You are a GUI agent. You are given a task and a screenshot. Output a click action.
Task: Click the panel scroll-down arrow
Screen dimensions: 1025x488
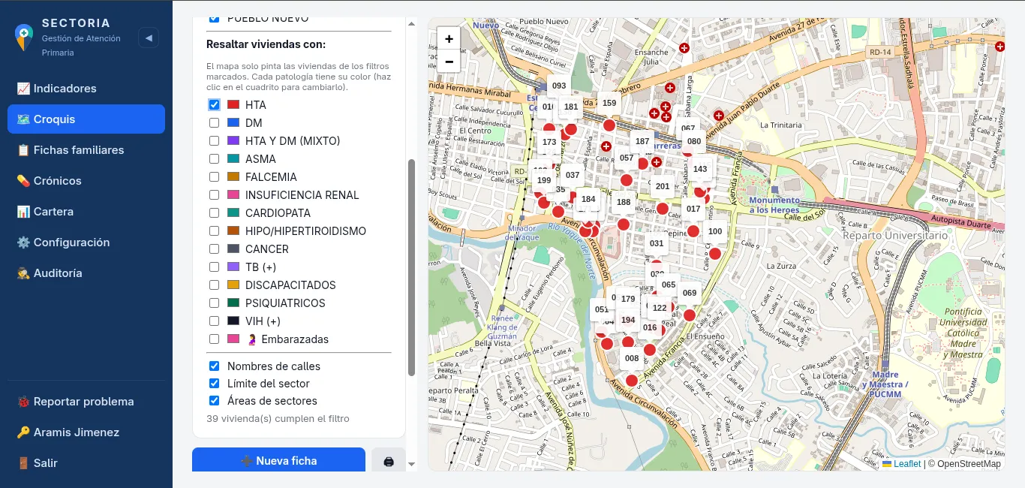tap(411, 465)
